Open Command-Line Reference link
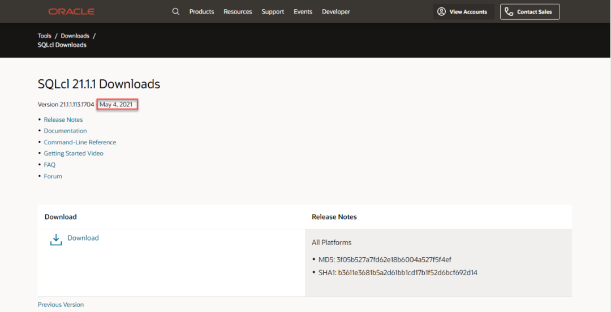Screen dimensions: 611x312 pos(80,142)
